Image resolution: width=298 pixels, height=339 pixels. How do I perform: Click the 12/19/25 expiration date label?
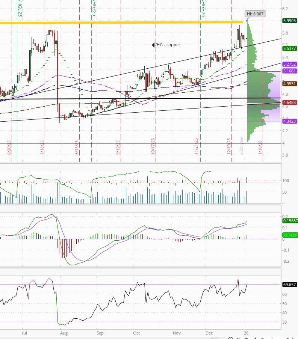tap(229, 146)
